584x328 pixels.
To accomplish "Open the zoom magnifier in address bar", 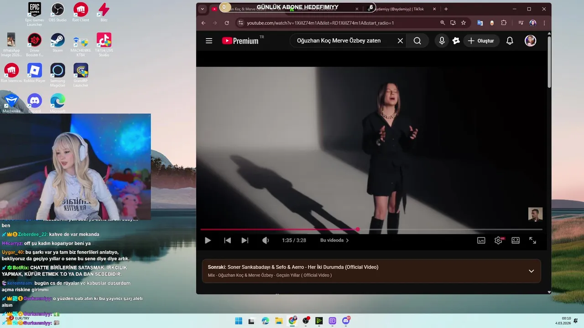I will pyautogui.click(x=442, y=23).
